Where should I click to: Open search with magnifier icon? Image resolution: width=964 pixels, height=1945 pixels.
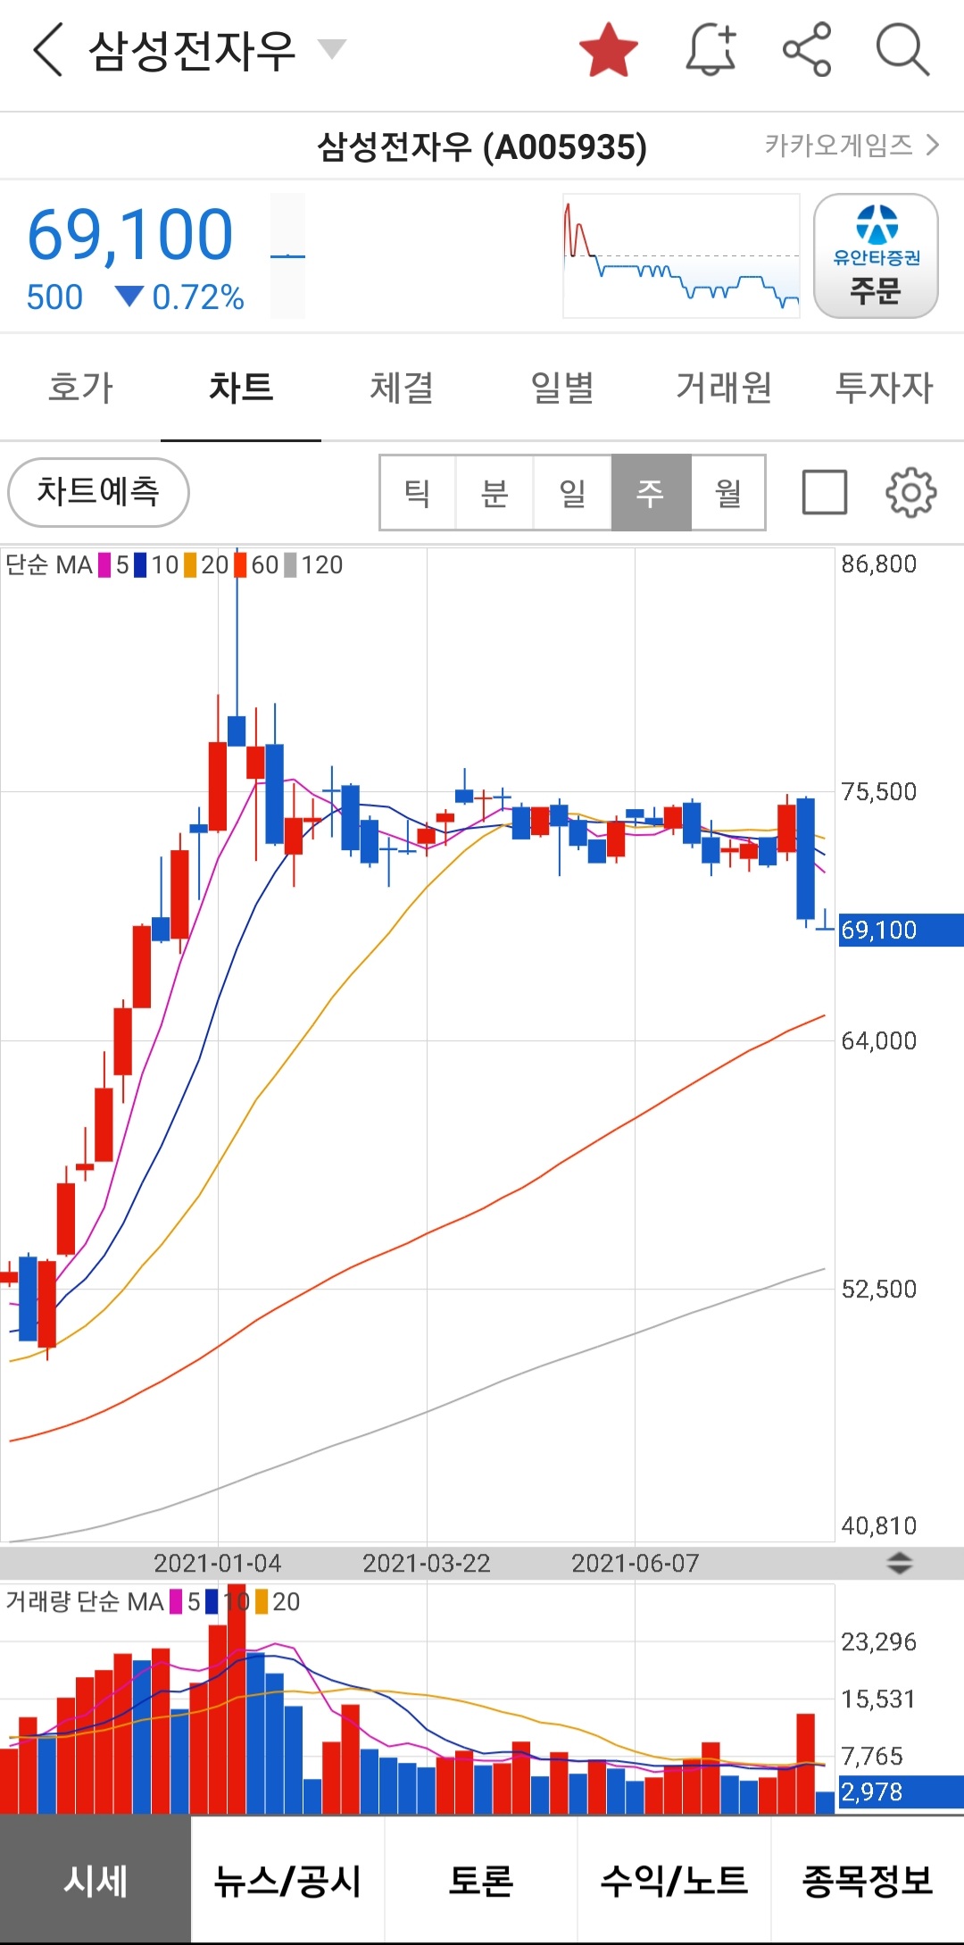[x=902, y=49]
